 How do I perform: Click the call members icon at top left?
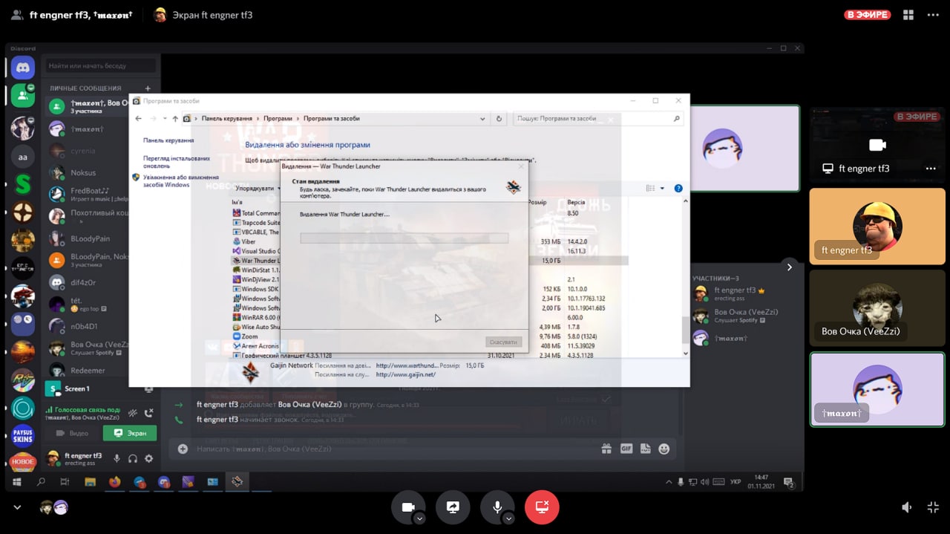(16, 15)
